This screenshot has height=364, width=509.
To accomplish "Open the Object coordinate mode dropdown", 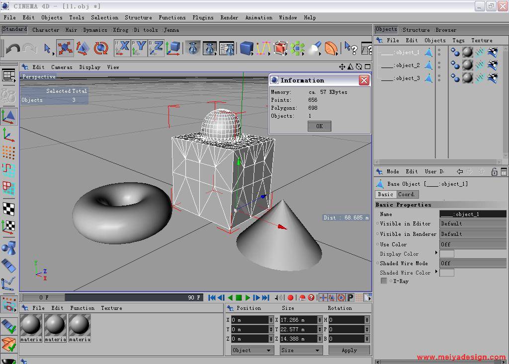I will click(x=252, y=350).
